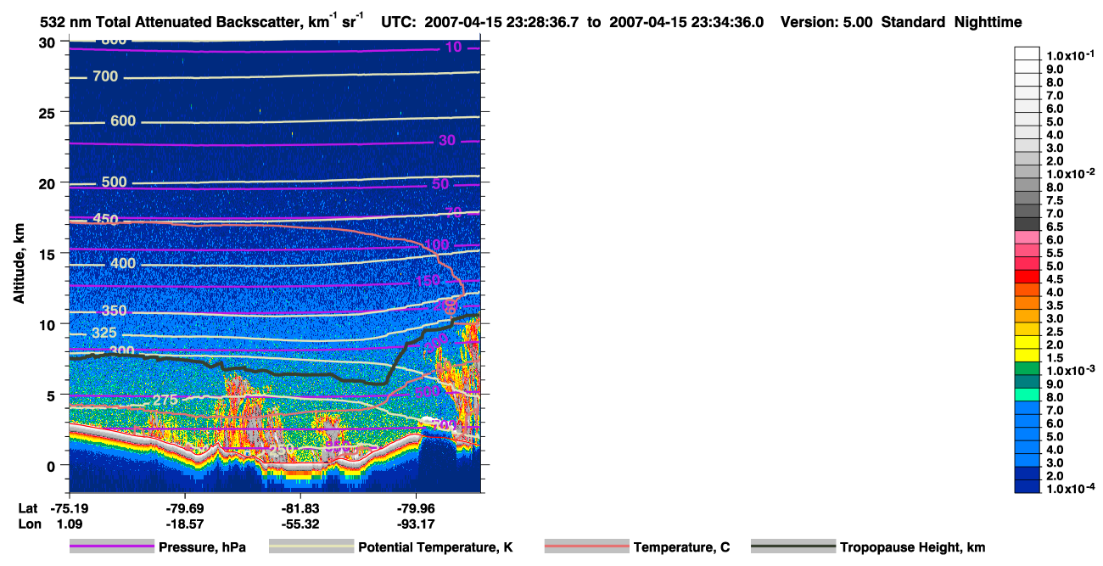Viewport: 1103px width, 566px height.
Task: Click the green swatch above 1.0x10-3
Action: click(x=1027, y=368)
